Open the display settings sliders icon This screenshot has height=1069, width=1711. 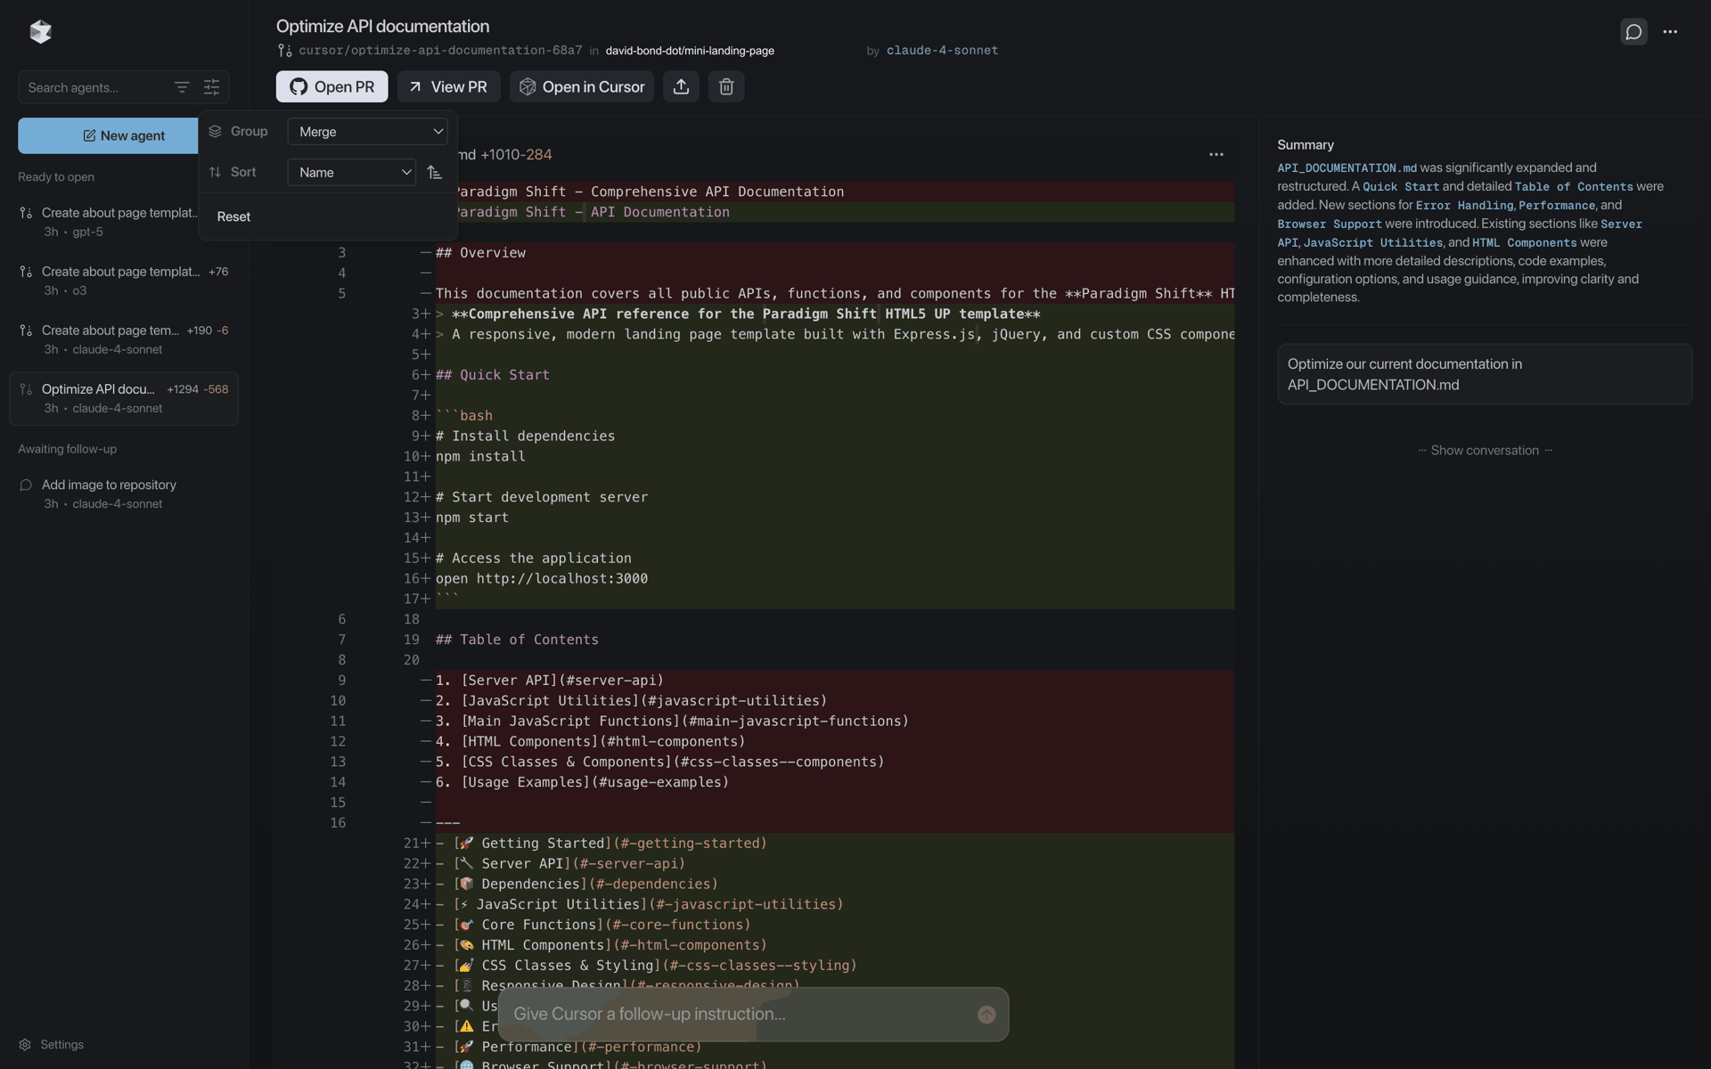point(211,87)
